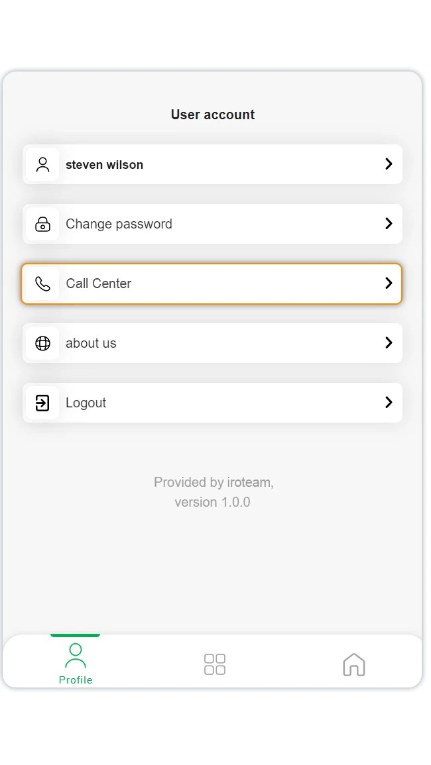Switch to the Profile tab label
Image resolution: width=431 pixels, height=765 pixels.
pos(76,680)
